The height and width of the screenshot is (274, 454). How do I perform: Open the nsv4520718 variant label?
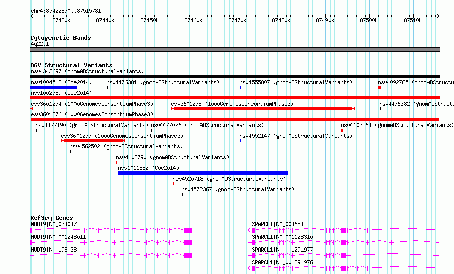click(x=230, y=179)
